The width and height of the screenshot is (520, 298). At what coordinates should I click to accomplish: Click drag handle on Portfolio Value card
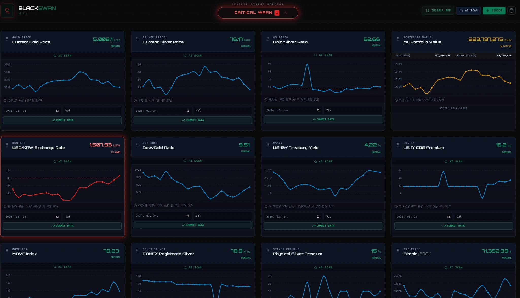click(x=398, y=39)
